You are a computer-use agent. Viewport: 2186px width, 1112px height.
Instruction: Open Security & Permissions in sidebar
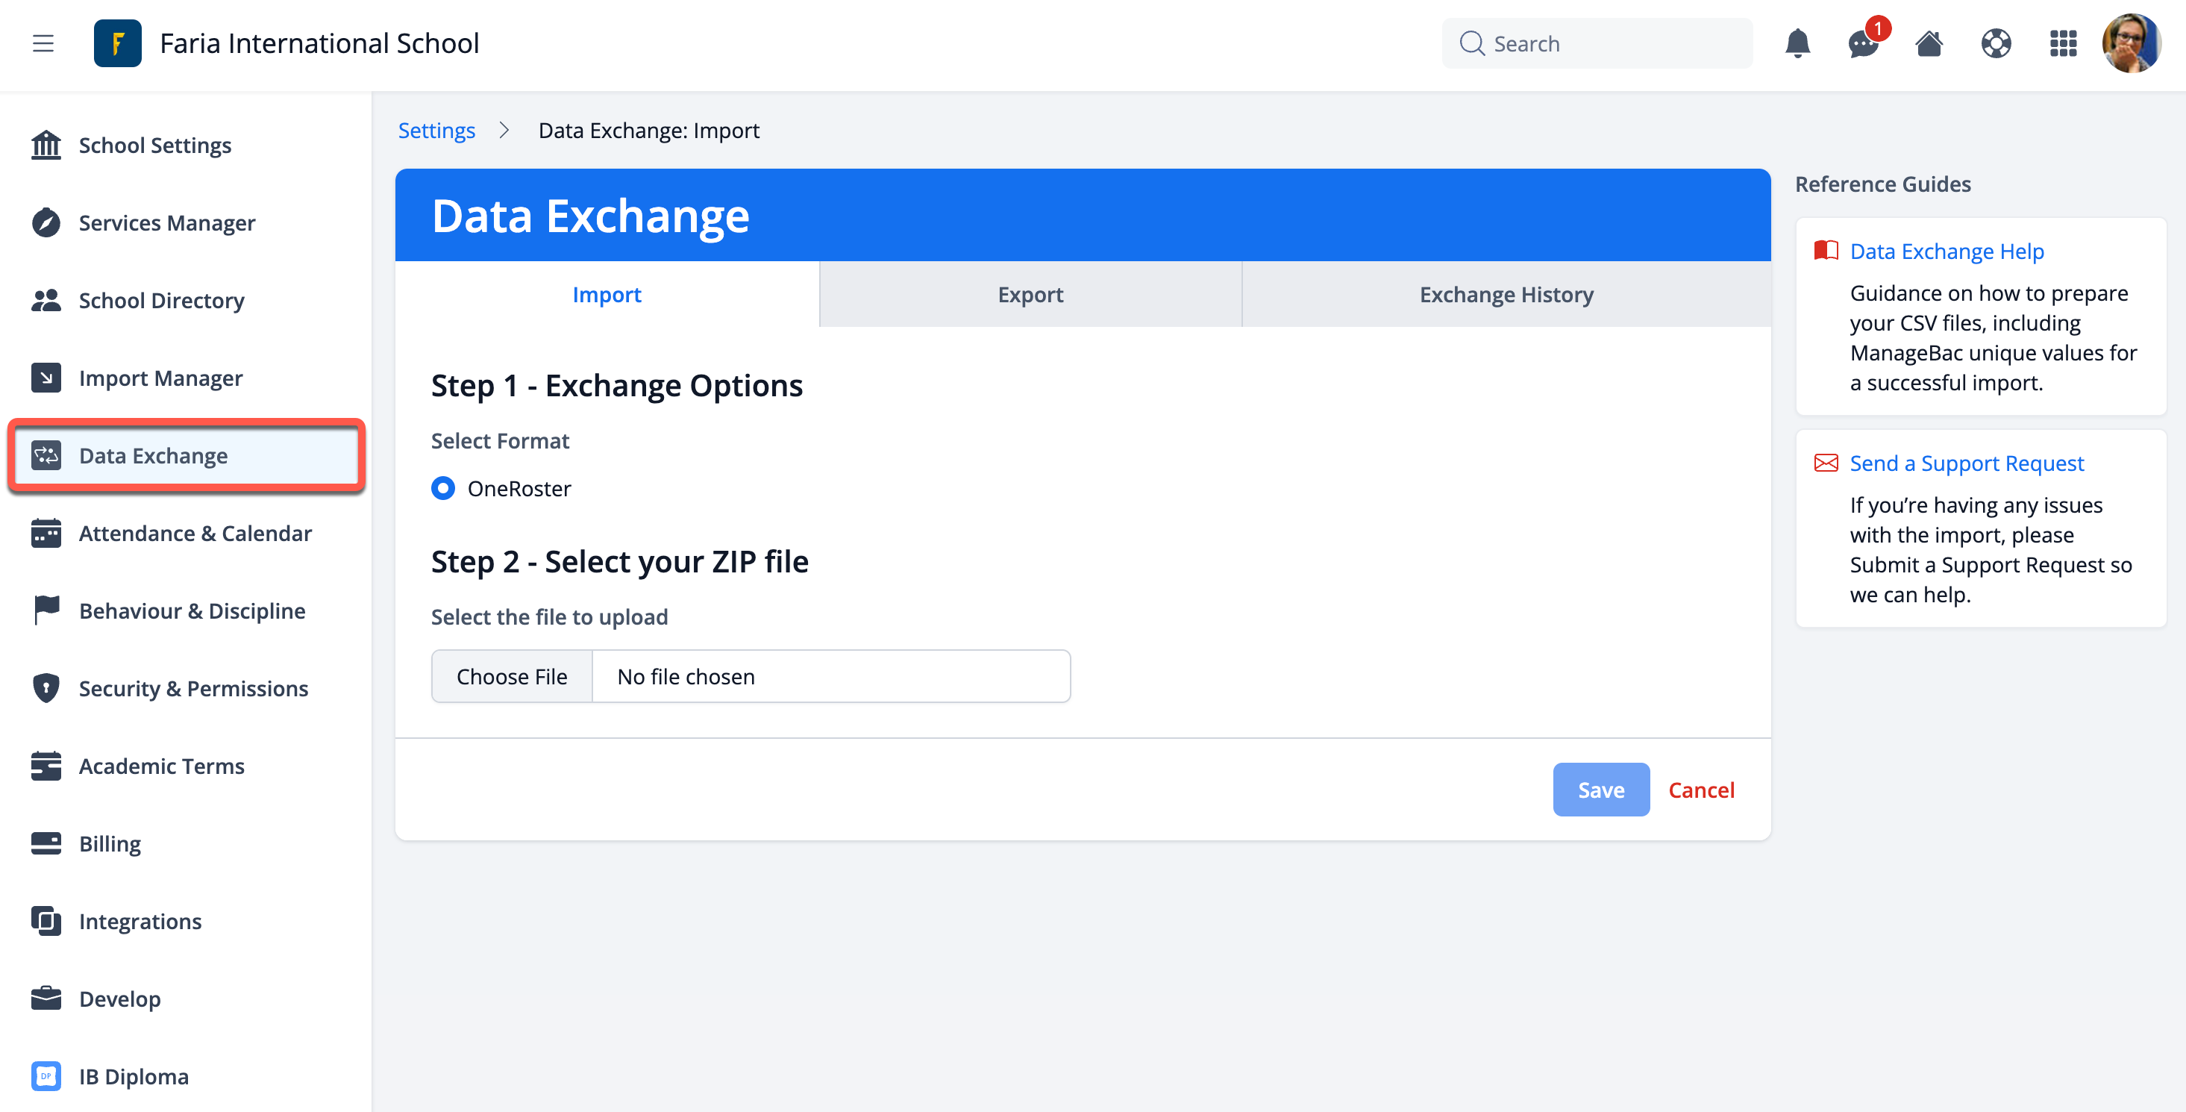(192, 688)
